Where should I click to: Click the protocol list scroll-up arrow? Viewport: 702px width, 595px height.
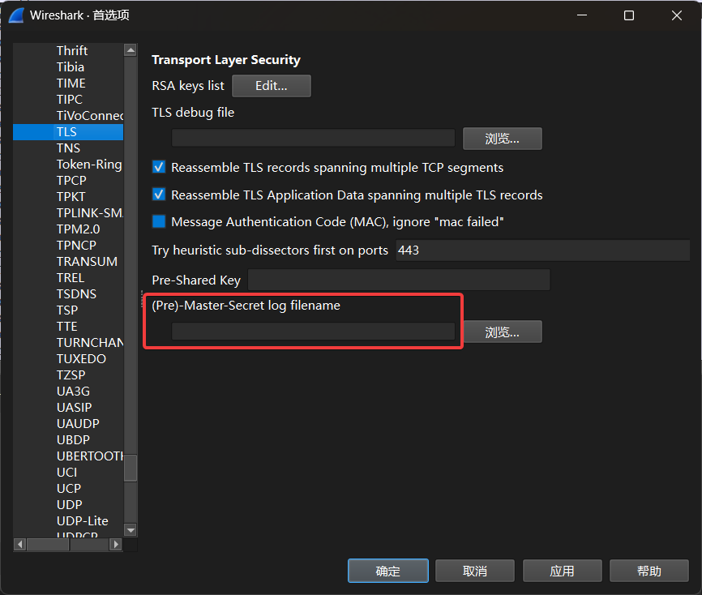point(130,50)
